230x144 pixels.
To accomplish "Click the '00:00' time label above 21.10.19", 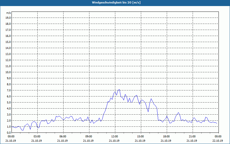I will 11,137.
